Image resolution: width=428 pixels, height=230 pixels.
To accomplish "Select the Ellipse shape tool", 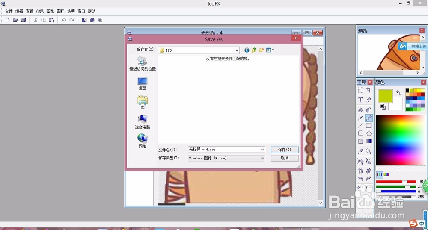I will (369, 133).
